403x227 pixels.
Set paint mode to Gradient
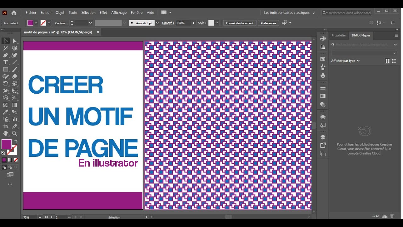pos(10,160)
